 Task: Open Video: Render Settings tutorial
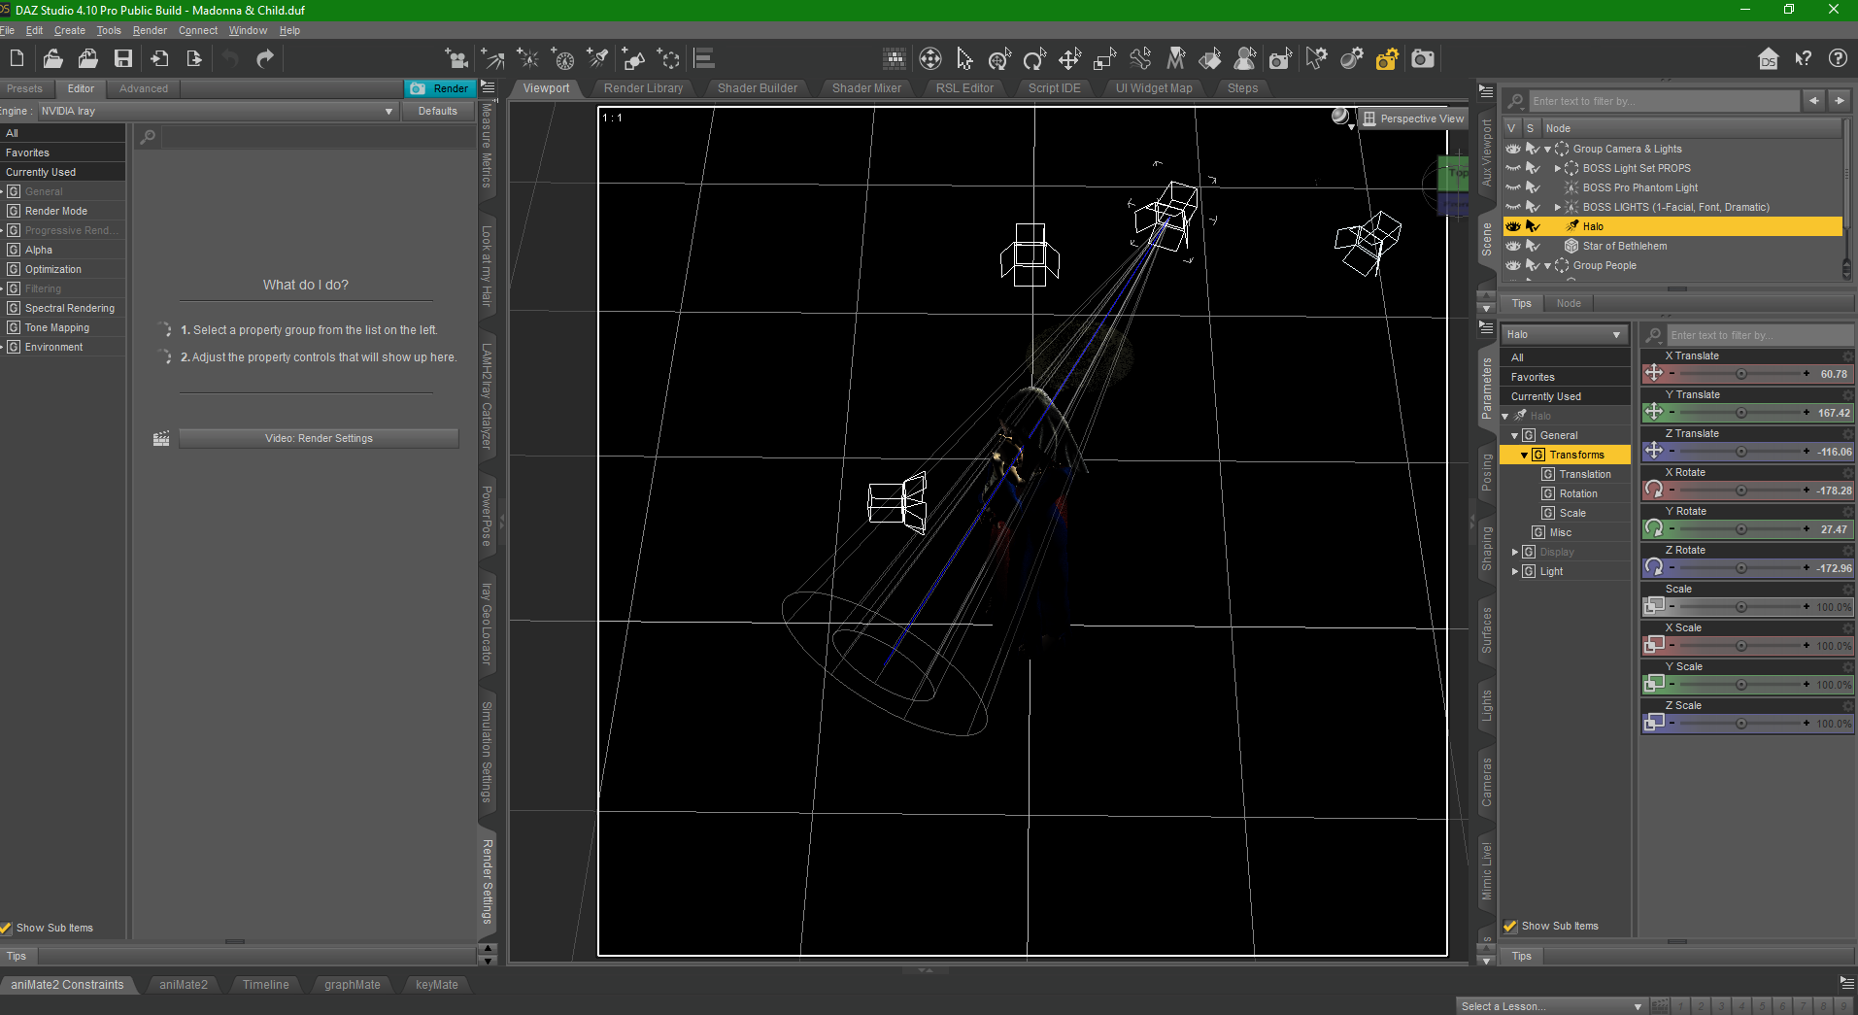coord(319,438)
